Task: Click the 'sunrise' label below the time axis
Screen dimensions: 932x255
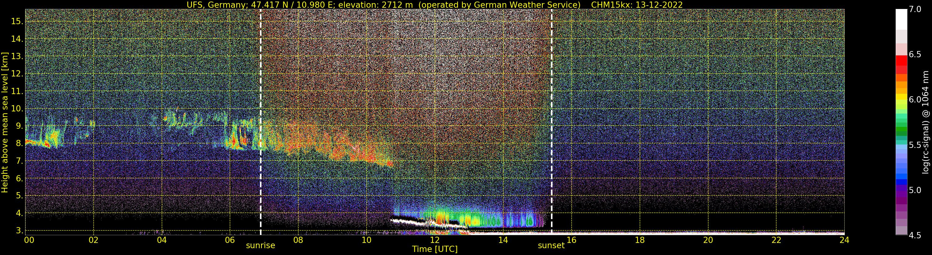Action: [261, 246]
